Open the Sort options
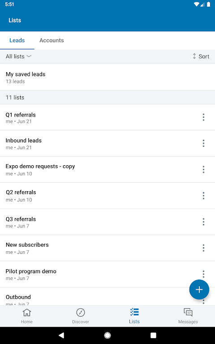The height and width of the screenshot is (344, 215). (x=201, y=56)
